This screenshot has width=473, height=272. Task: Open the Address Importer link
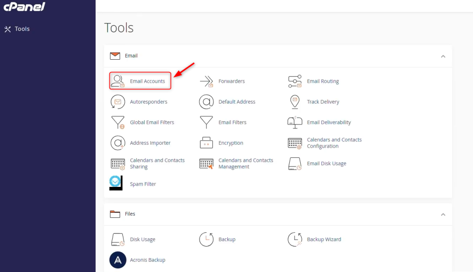coord(150,143)
